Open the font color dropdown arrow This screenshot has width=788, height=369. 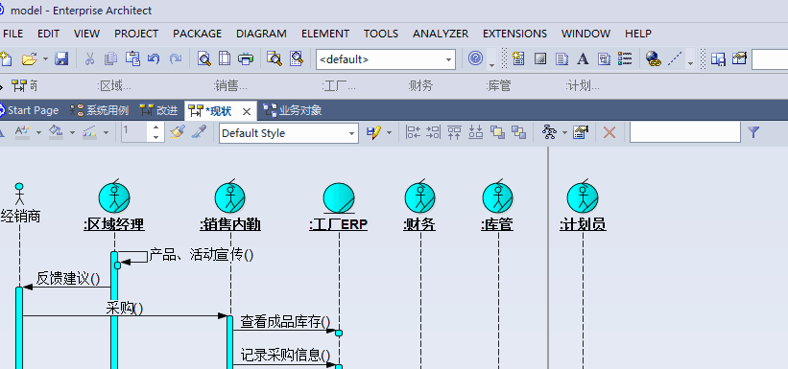[38, 133]
